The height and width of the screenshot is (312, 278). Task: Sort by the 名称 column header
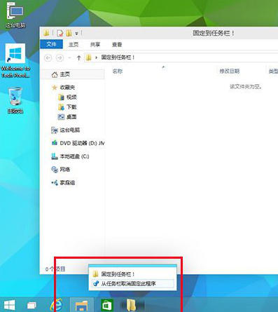point(118,71)
